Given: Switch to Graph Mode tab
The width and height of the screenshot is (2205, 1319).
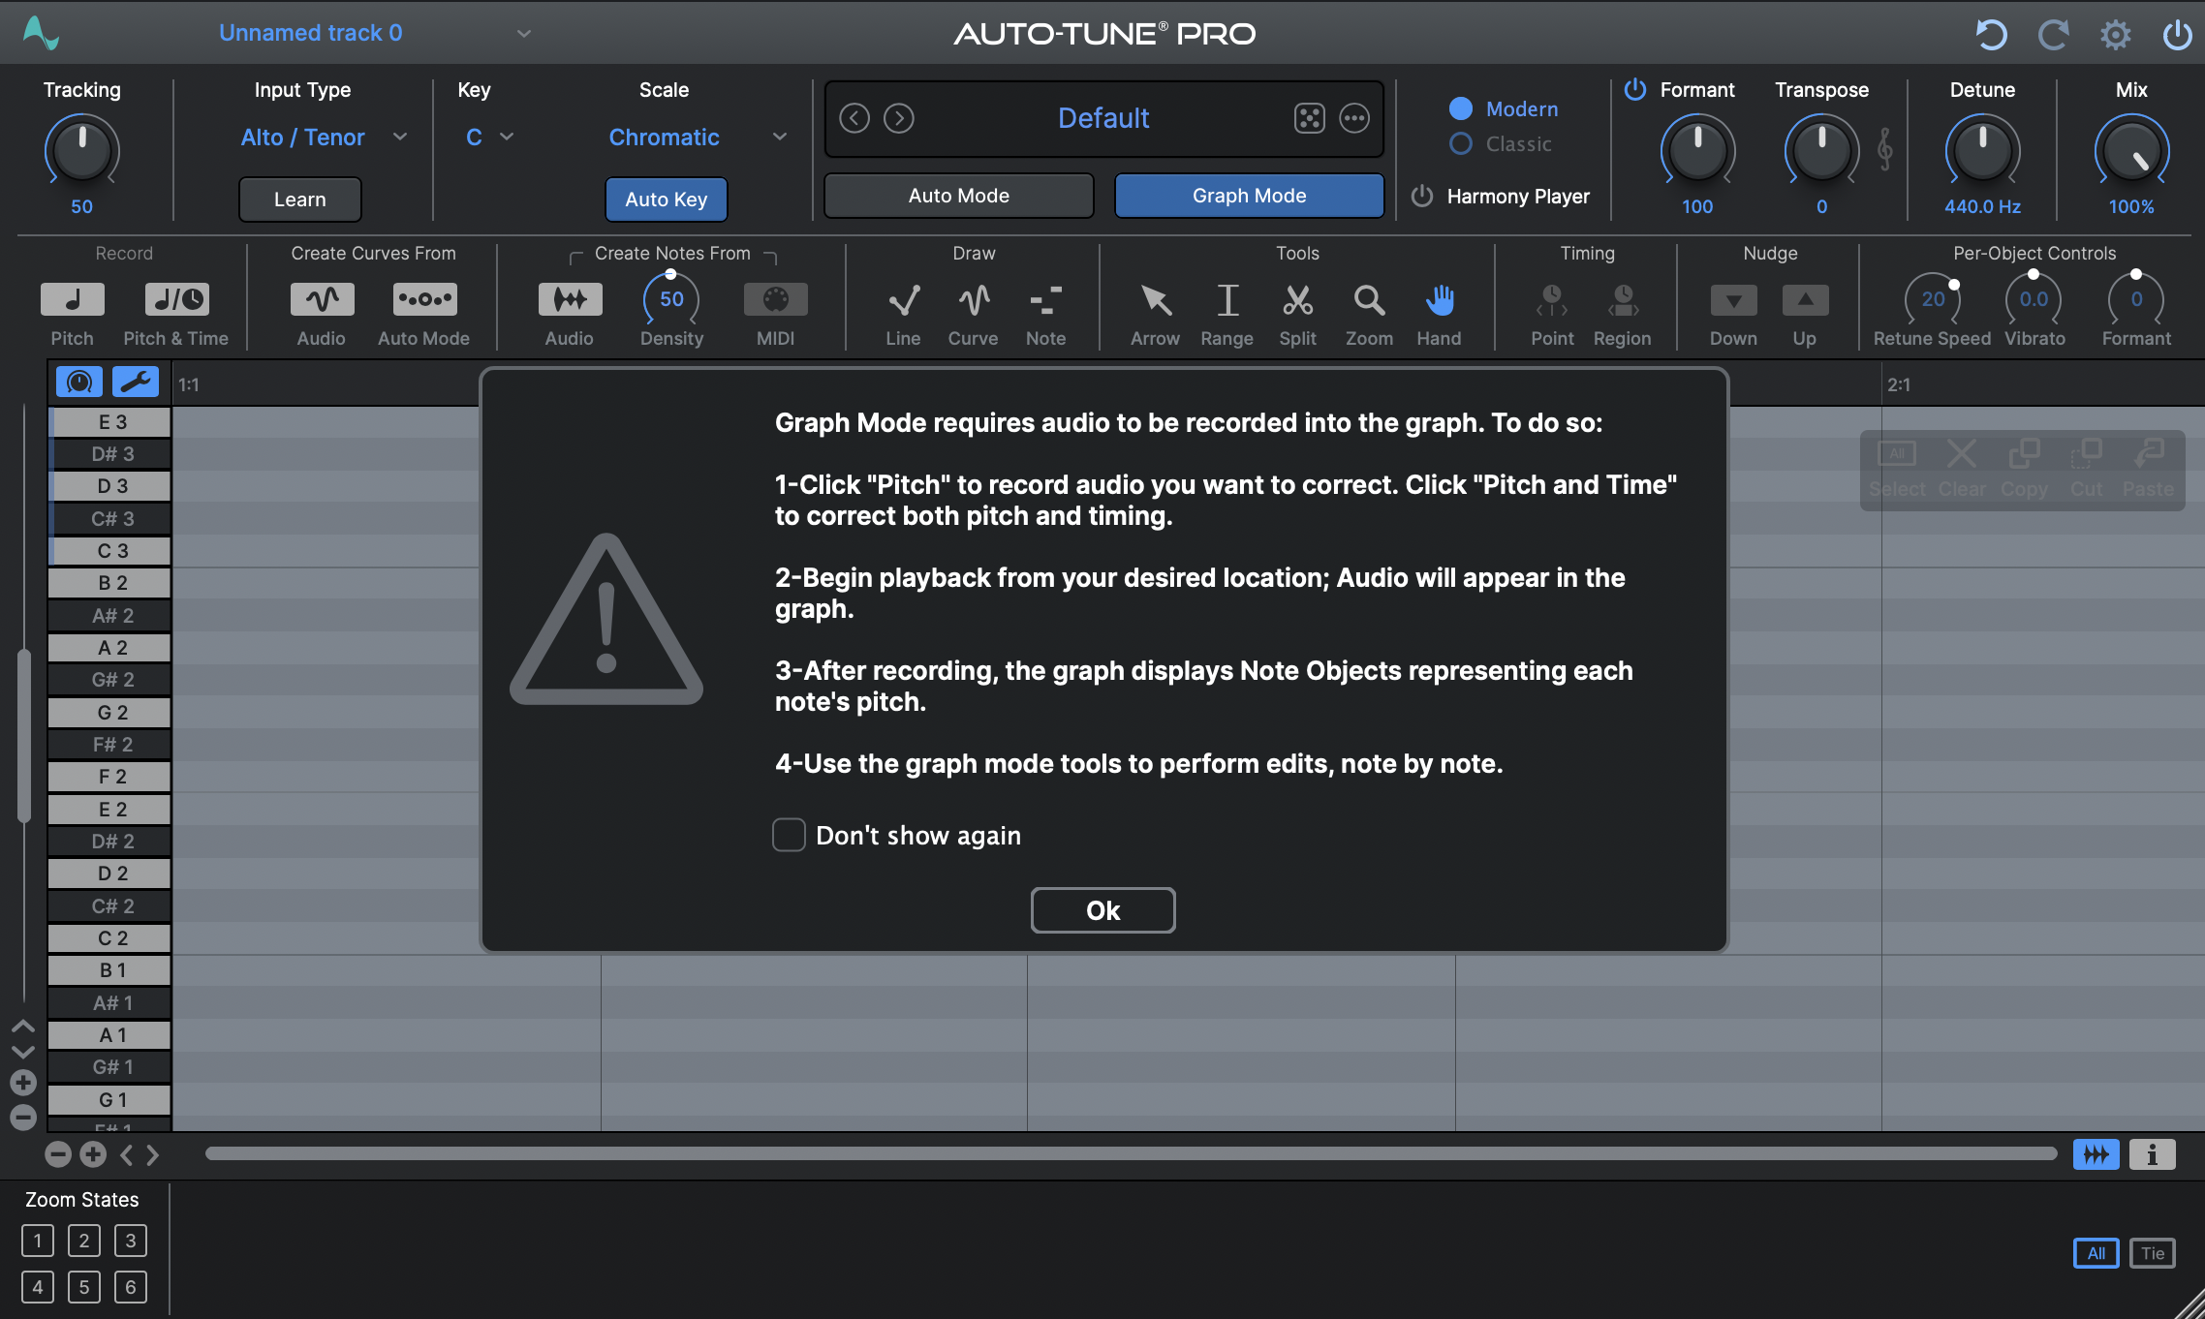Looking at the screenshot, I should tap(1249, 196).
